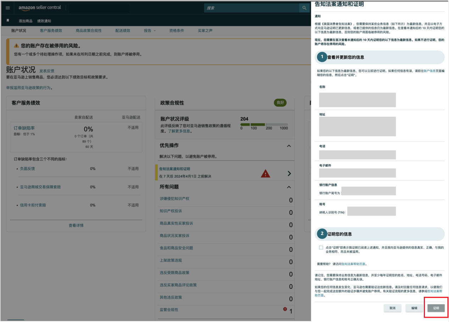Click the 良好 status badge

(x=280, y=102)
